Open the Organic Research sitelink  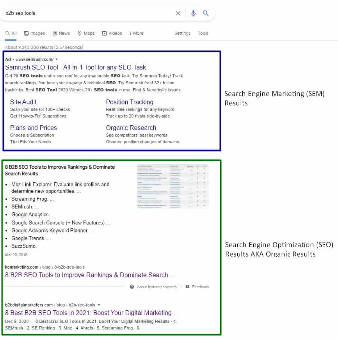coord(131,128)
